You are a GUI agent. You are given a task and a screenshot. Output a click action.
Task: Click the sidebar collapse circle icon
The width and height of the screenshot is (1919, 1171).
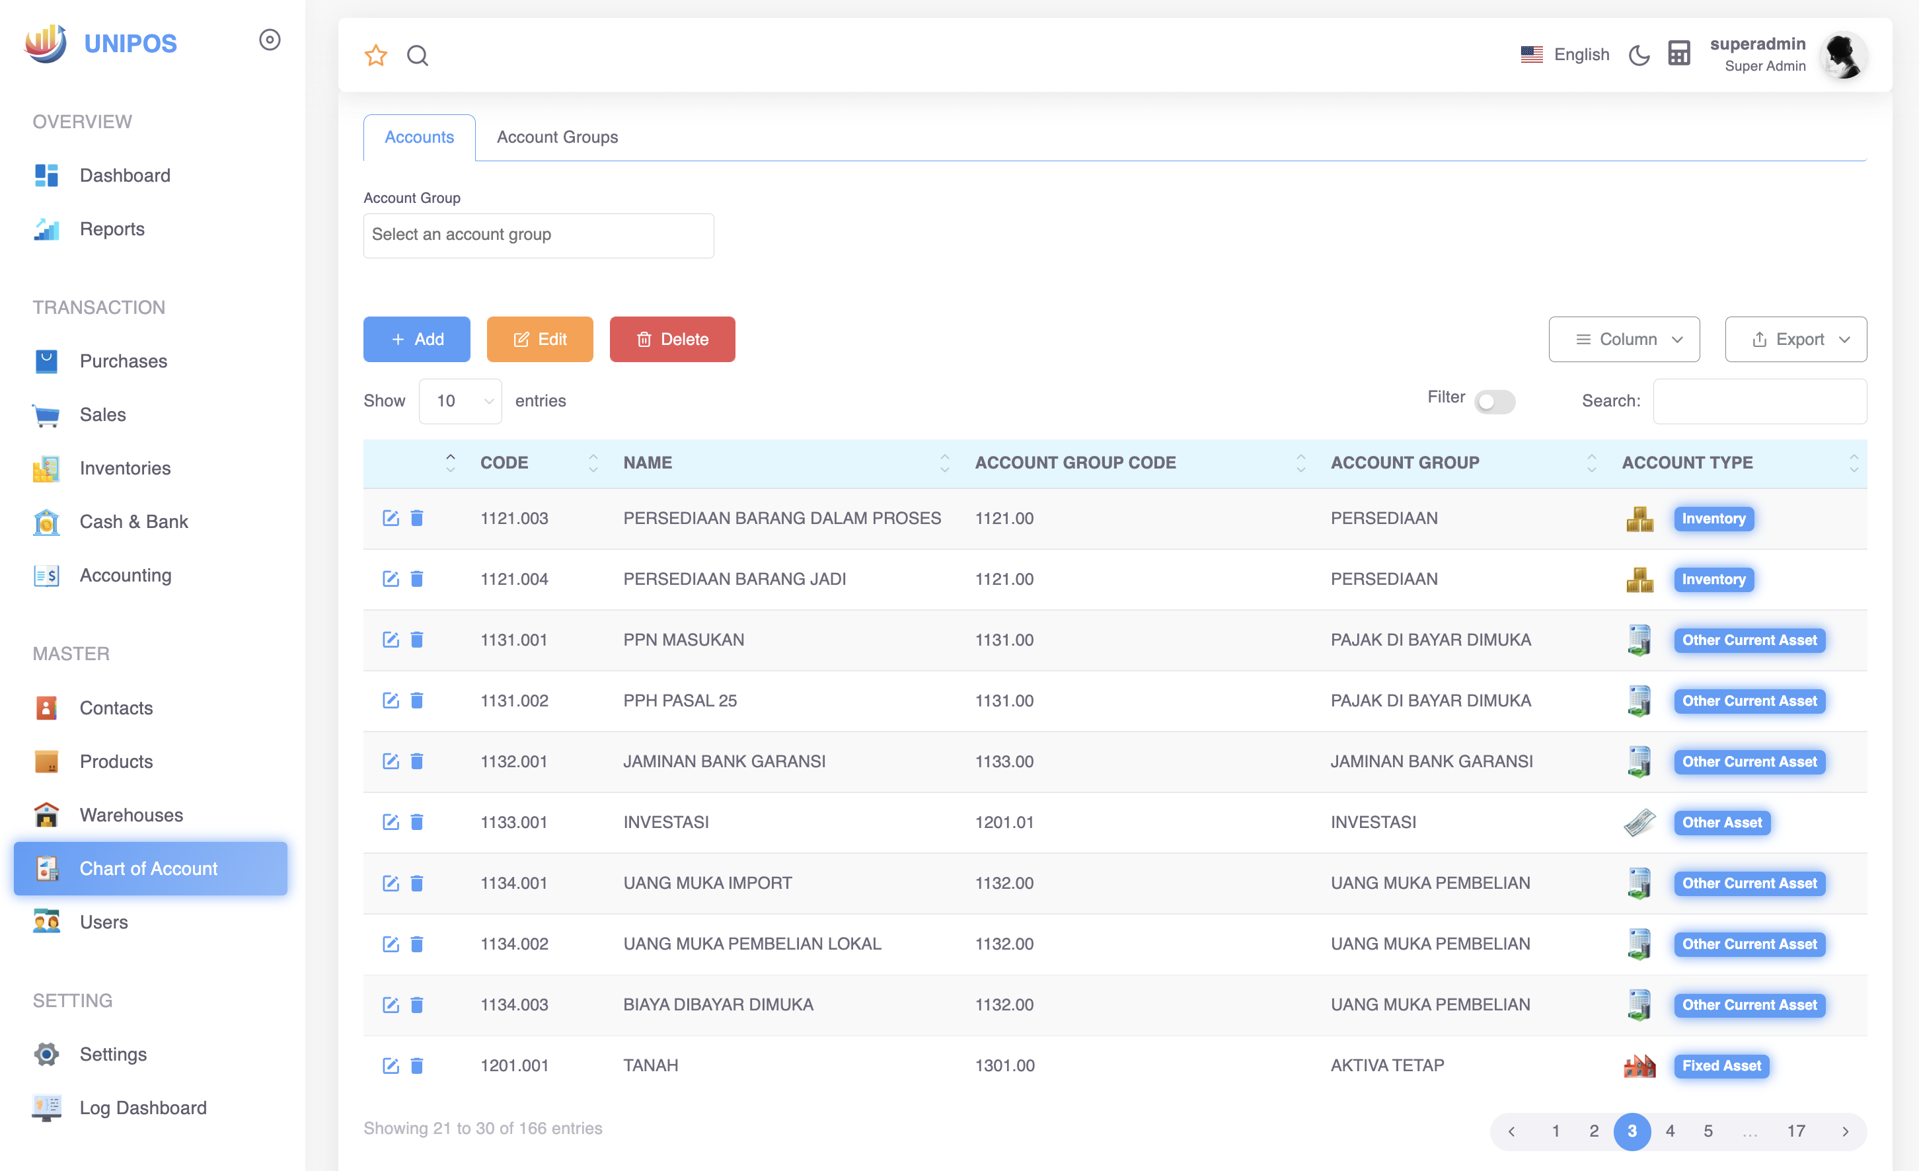270,40
